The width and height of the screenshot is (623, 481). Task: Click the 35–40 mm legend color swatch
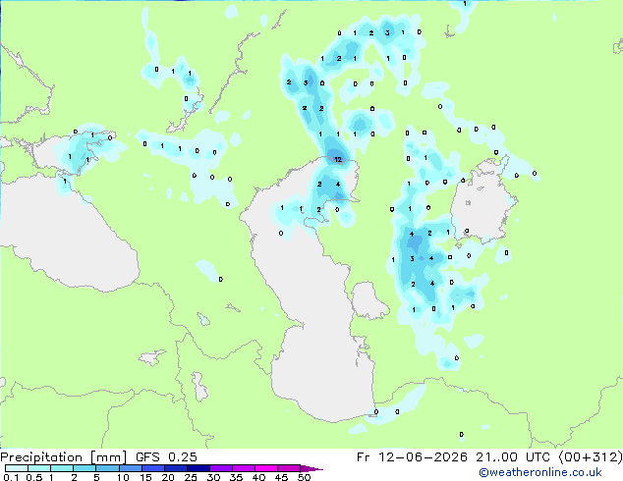point(244,468)
